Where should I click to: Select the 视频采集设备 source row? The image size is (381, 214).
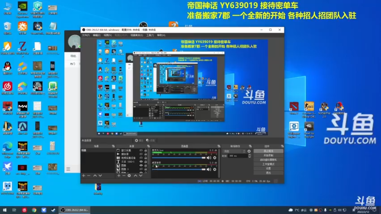coord(132,158)
